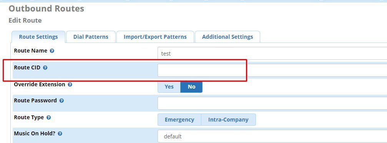387x143 pixels.
Task: Click the Route CID help icon
Action: pyautogui.click(x=45, y=68)
